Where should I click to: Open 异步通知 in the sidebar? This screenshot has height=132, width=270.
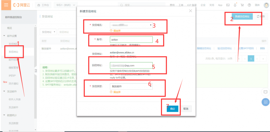point(13,83)
